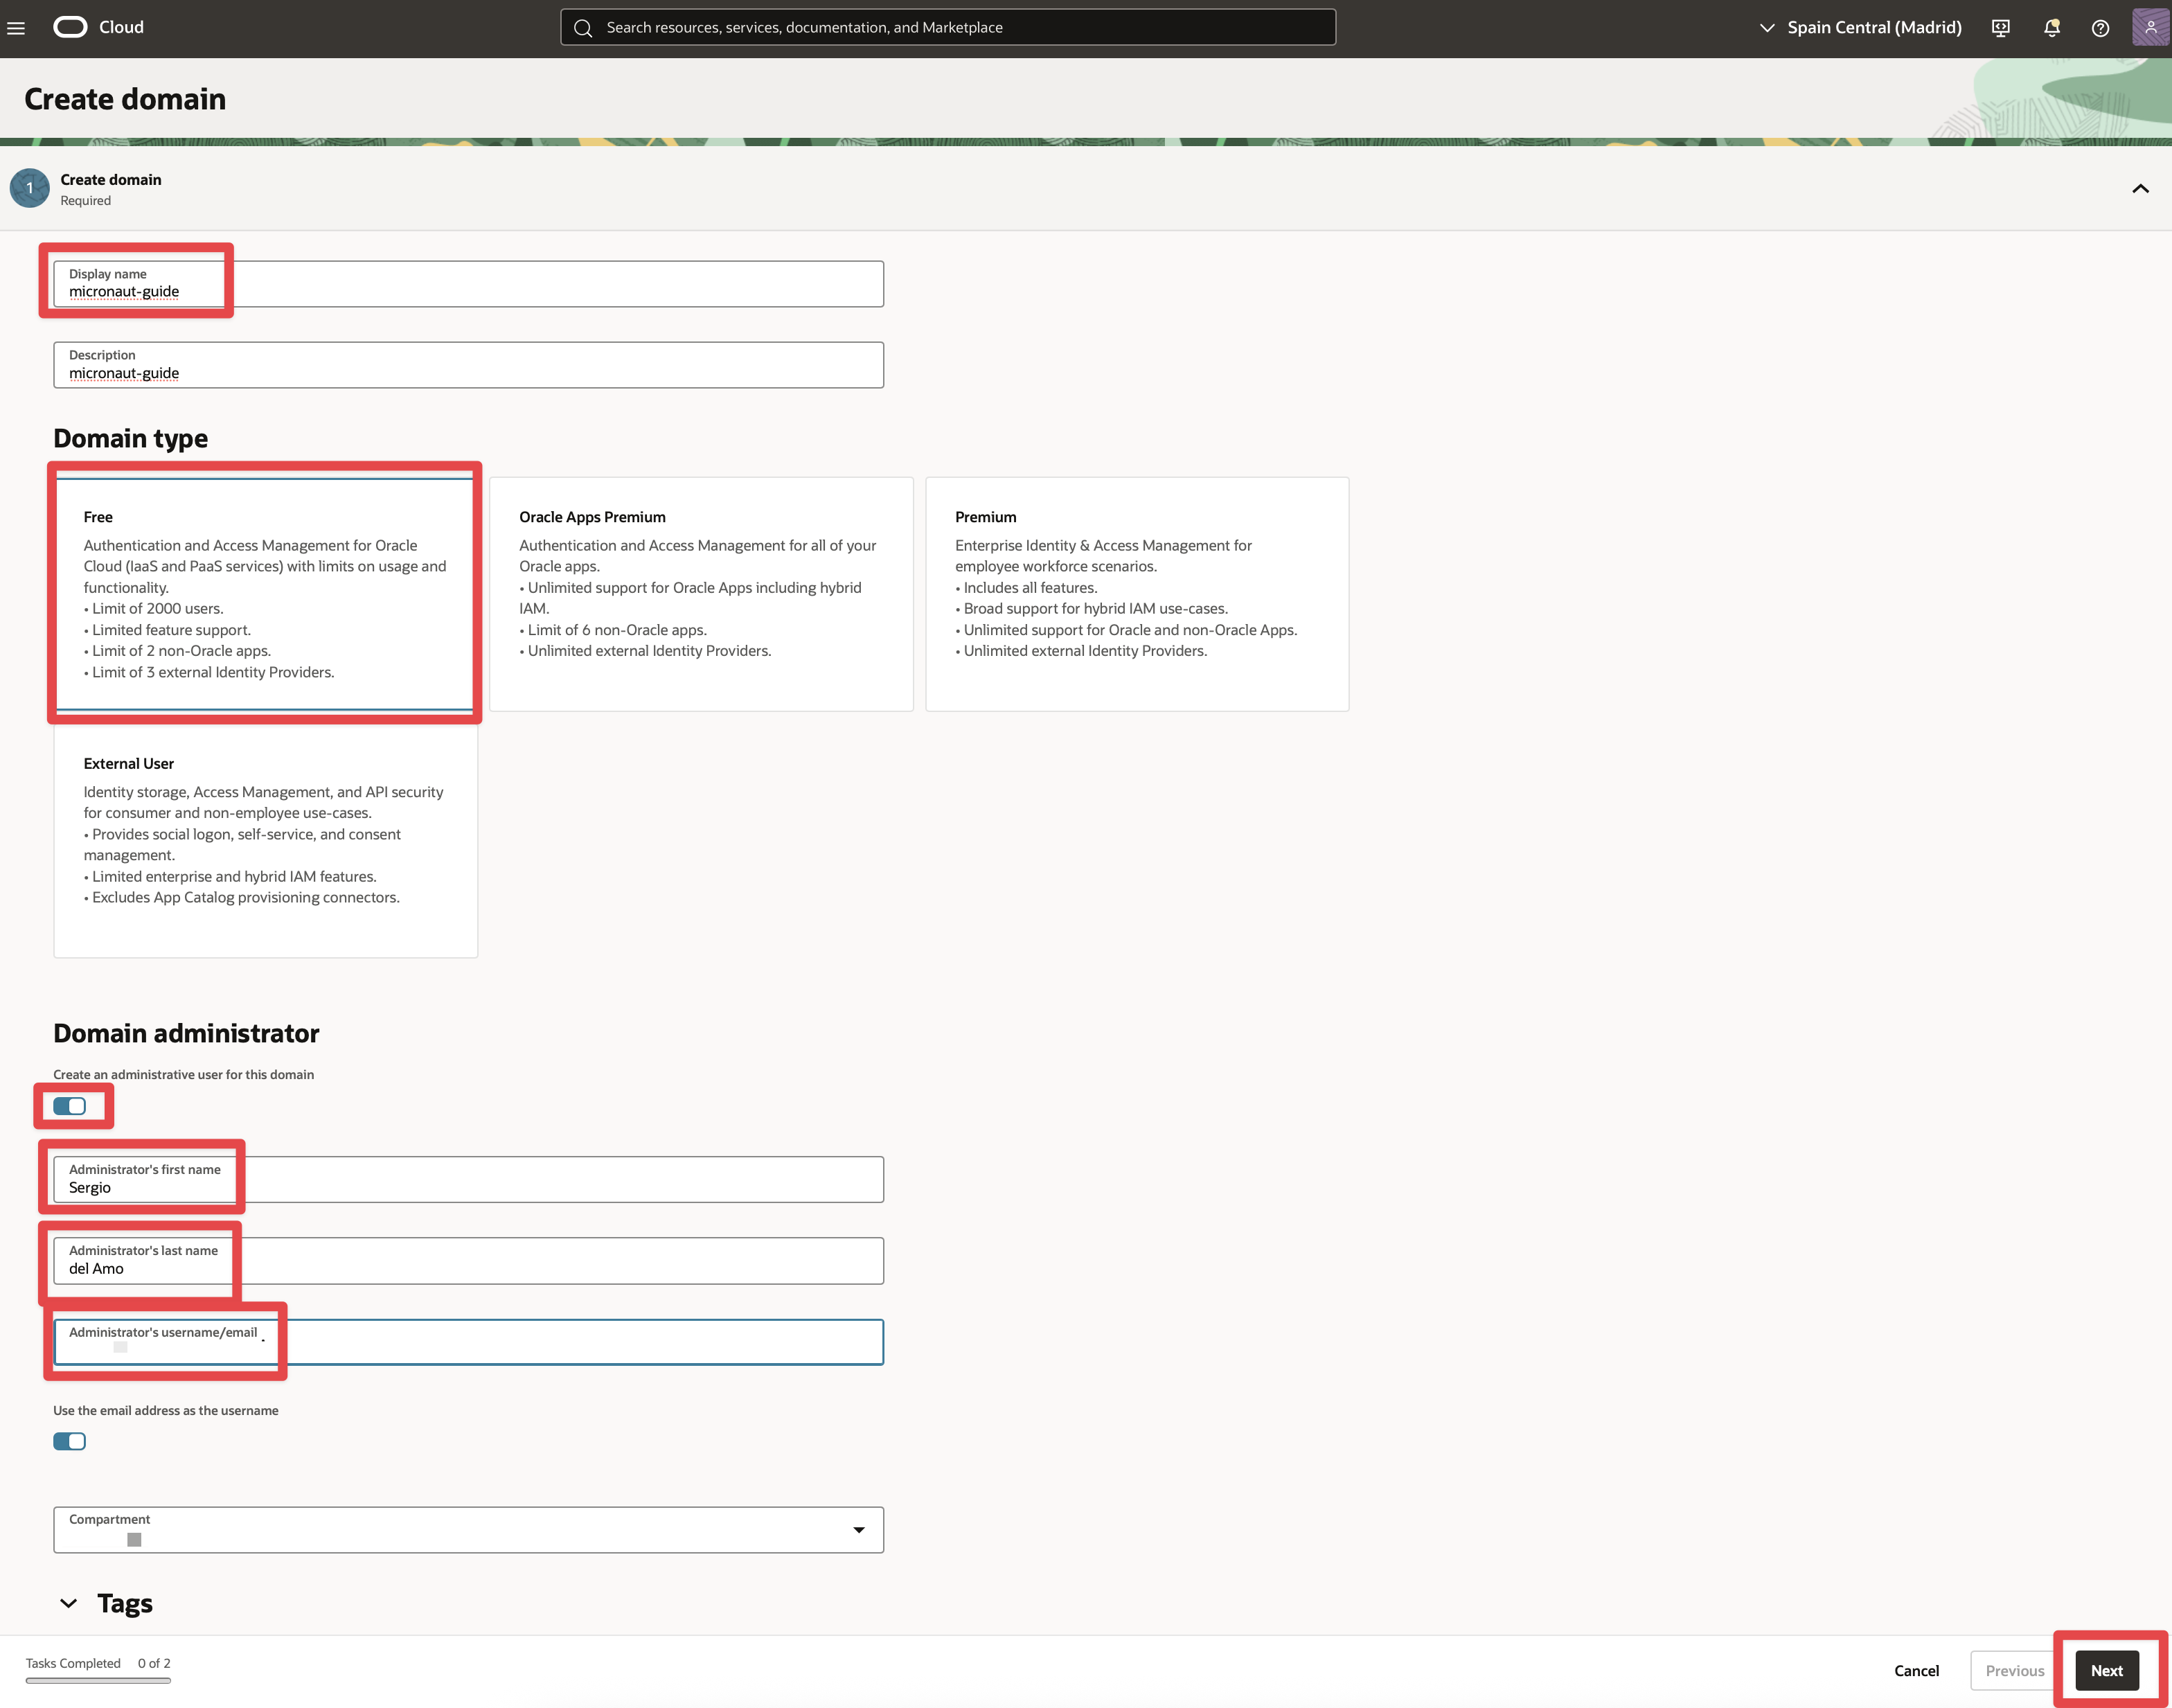Viewport: 2172px width, 1708px height.
Task: Click the step 1 circle indicator
Action: [x=30, y=188]
